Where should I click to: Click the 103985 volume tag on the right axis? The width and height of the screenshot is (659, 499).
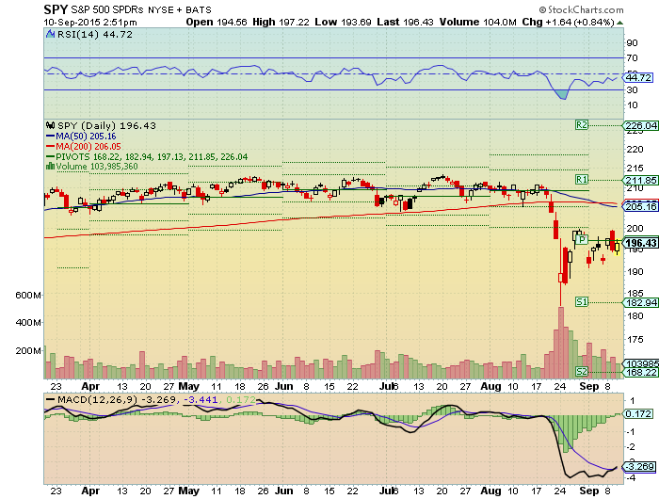pos(641,363)
